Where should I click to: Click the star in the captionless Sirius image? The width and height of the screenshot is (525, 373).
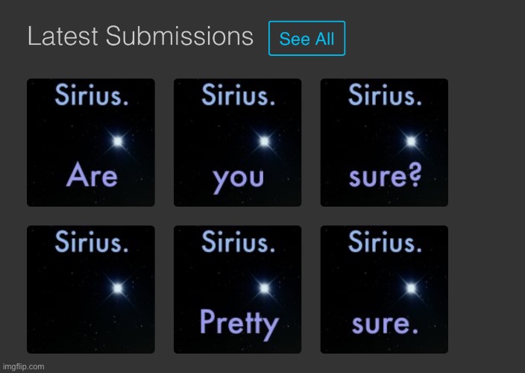pyautogui.click(x=118, y=288)
